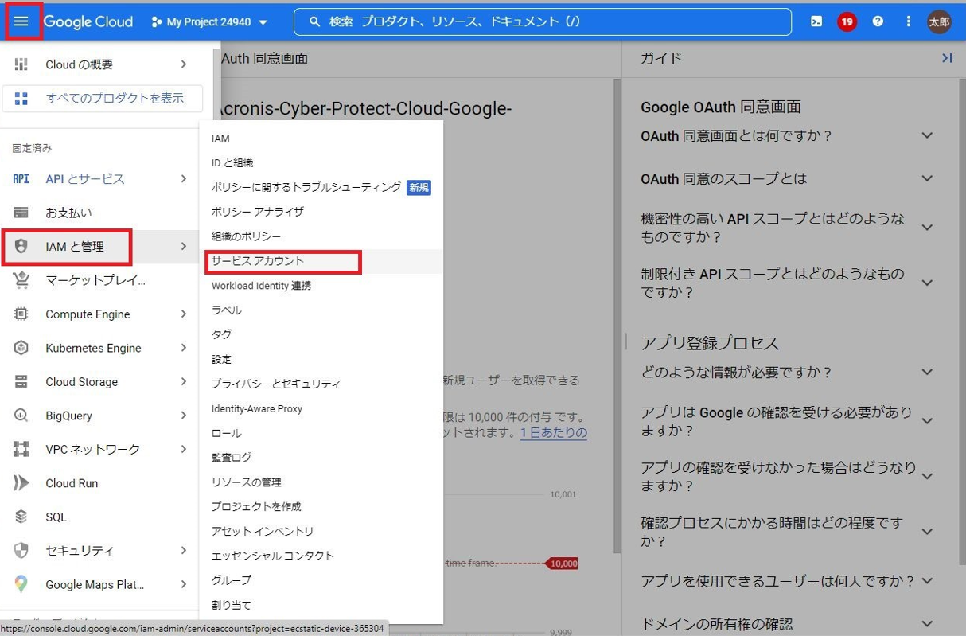Open the SQL navigation item
This screenshot has width=966, height=636.
click(99, 517)
